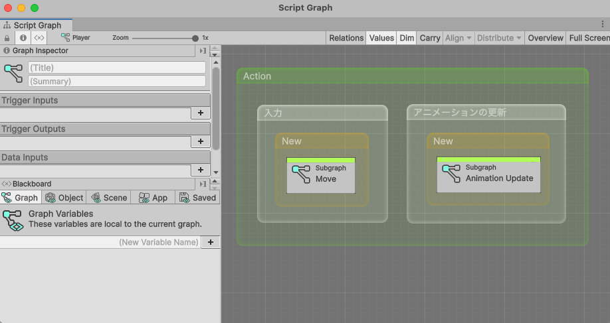Enable the Relations toggle
610x323 pixels.
tap(346, 38)
